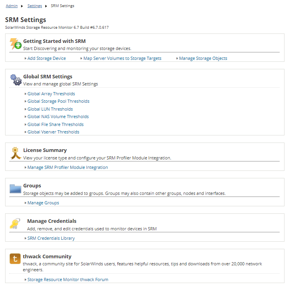
Task: Navigate to Settings breadcrumb link
Action: point(35,6)
